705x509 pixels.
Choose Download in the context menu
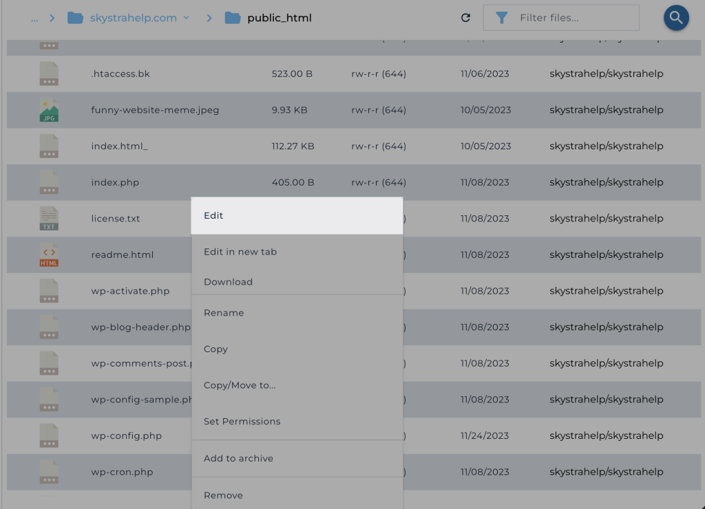(x=228, y=282)
